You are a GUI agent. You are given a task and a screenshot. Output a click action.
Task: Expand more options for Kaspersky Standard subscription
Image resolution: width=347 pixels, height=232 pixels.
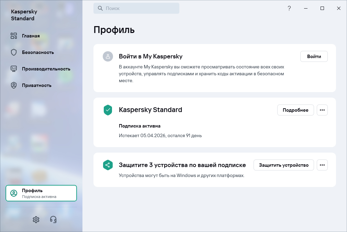pos(322,110)
